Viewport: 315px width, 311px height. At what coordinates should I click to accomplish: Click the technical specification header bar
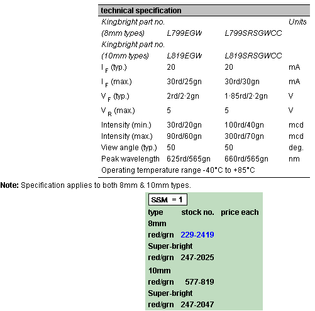(204, 11)
